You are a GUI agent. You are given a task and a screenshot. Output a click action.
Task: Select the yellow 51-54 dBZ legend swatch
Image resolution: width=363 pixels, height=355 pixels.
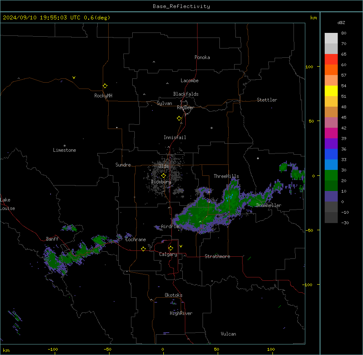[x=331, y=91]
